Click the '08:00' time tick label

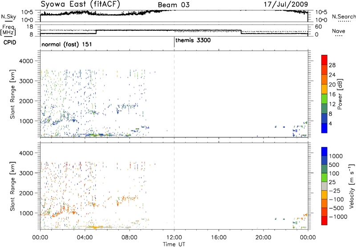click(x=129, y=238)
